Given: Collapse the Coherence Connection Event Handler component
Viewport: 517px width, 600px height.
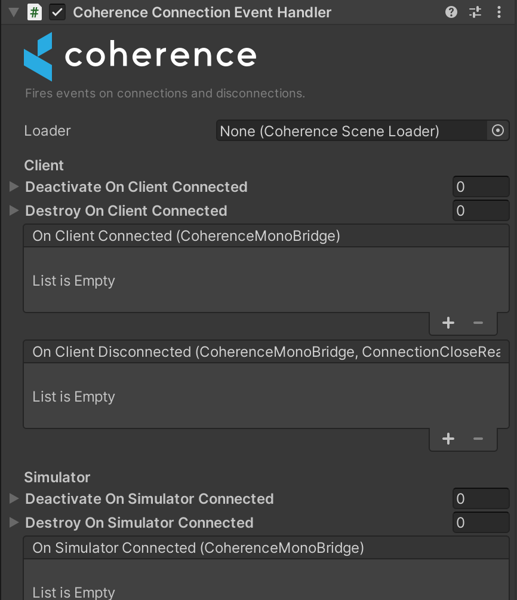Looking at the screenshot, I should [x=14, y=13].
